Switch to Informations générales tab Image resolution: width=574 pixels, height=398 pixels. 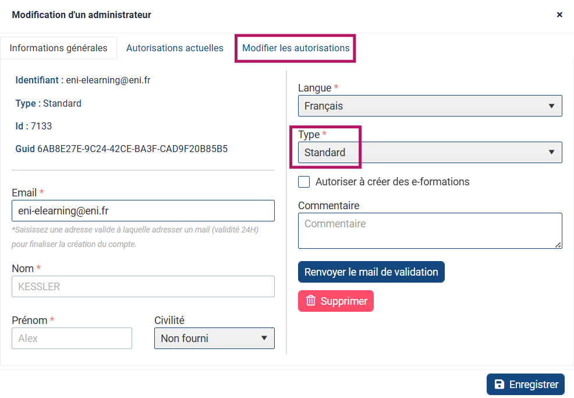(x=59, y=48)
